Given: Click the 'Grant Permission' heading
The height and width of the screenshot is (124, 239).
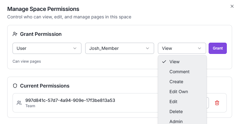Looking at the screenshot, I should (x=41, y=34).
